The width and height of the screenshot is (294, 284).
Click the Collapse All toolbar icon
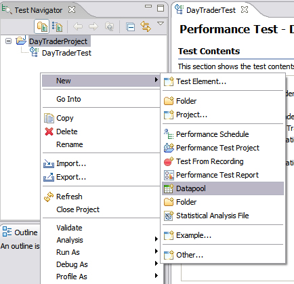[x=131, y=27]
